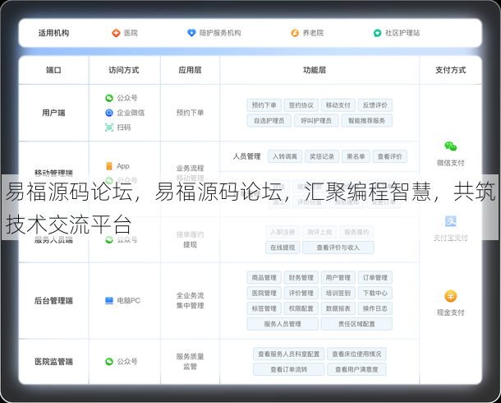Click the orange App phone icon
This screenshot has height=403, width=501.
point(109,166)
